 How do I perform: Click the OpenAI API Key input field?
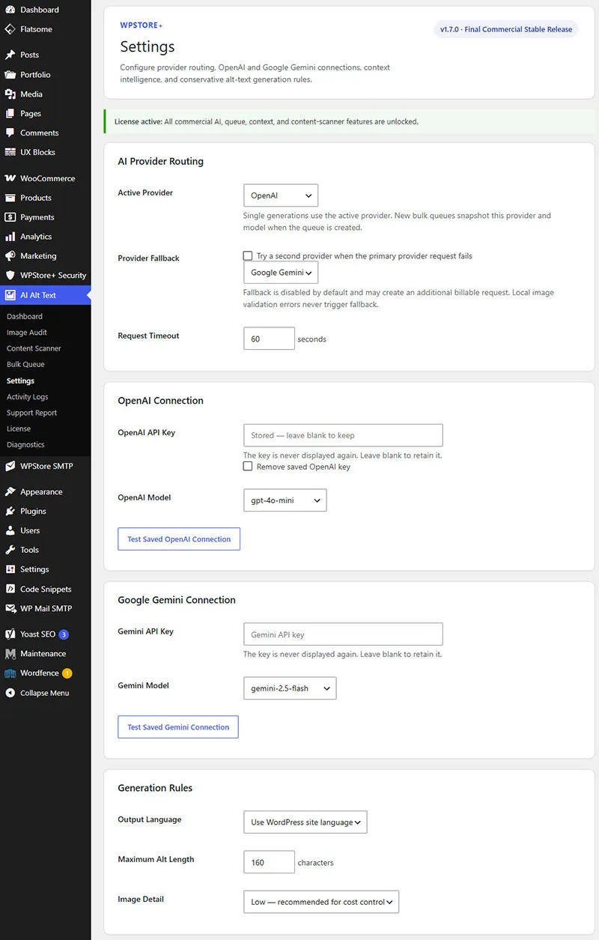click(x=343, y=435)
